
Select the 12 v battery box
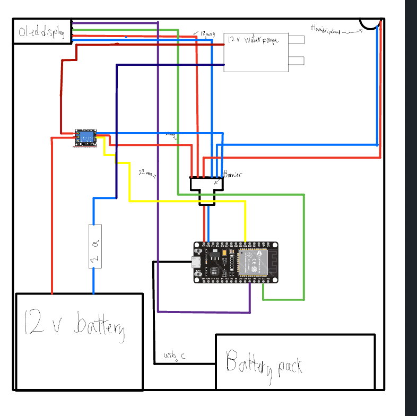coord(80,341)
